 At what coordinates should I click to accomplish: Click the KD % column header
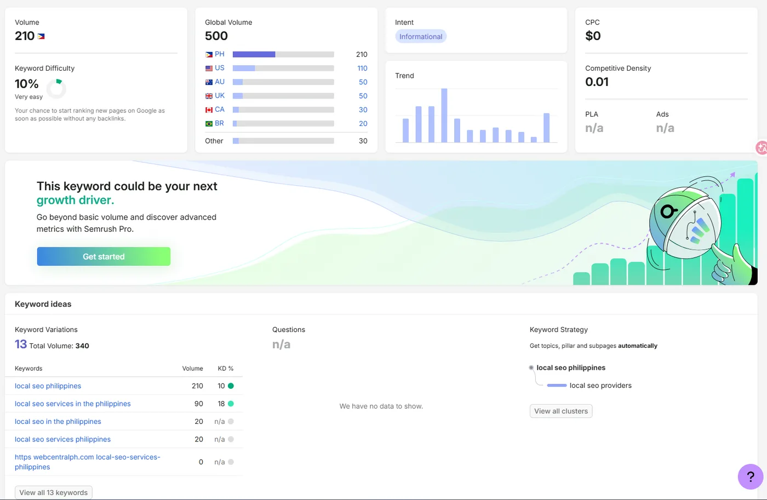[x=226, y=369]
